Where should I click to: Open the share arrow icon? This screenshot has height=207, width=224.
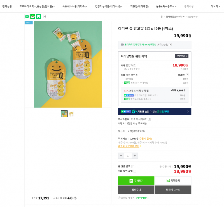[45, 17]
